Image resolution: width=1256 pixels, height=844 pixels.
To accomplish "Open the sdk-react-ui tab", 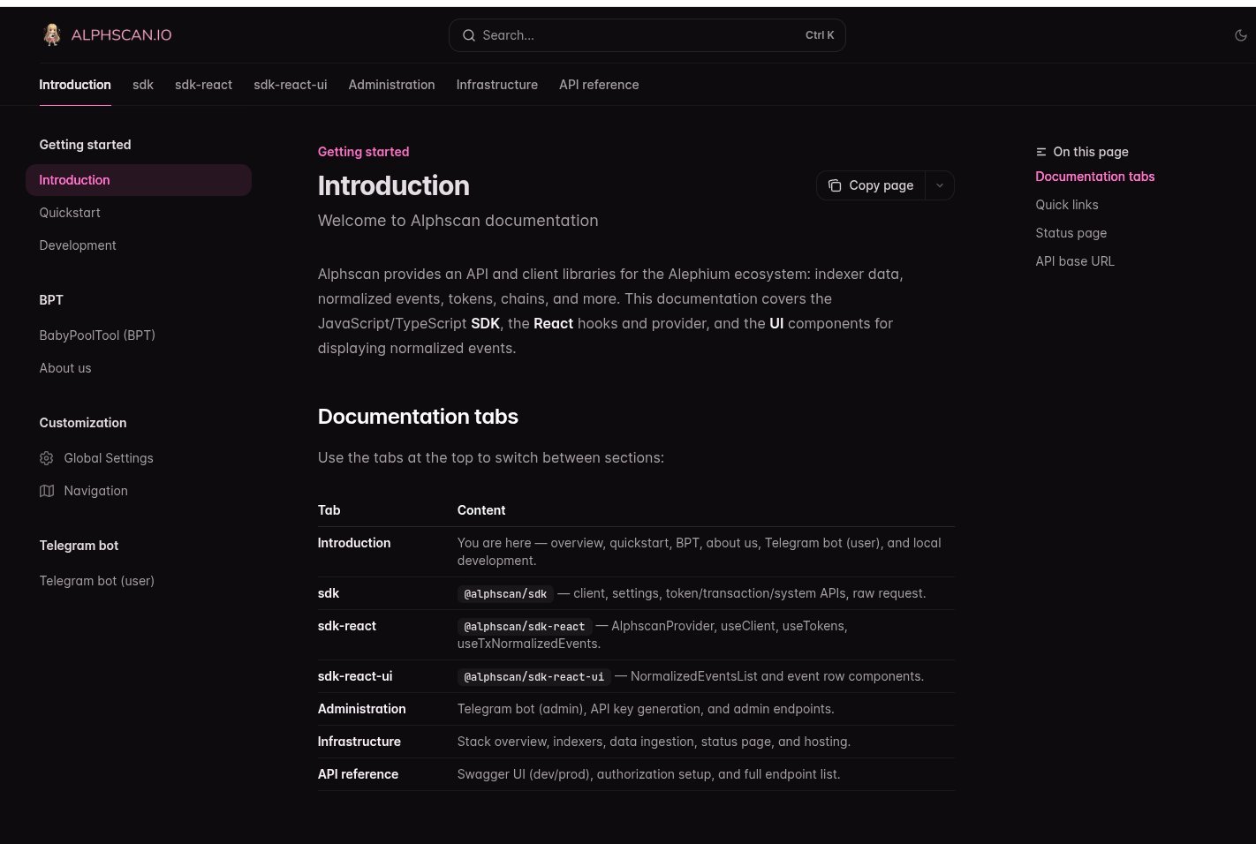I will click(x=290, y=85).
